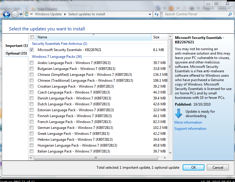Collapse the Windows 7 Language Packs group
The height and width of the screenshot is (182, 235).
57,57
